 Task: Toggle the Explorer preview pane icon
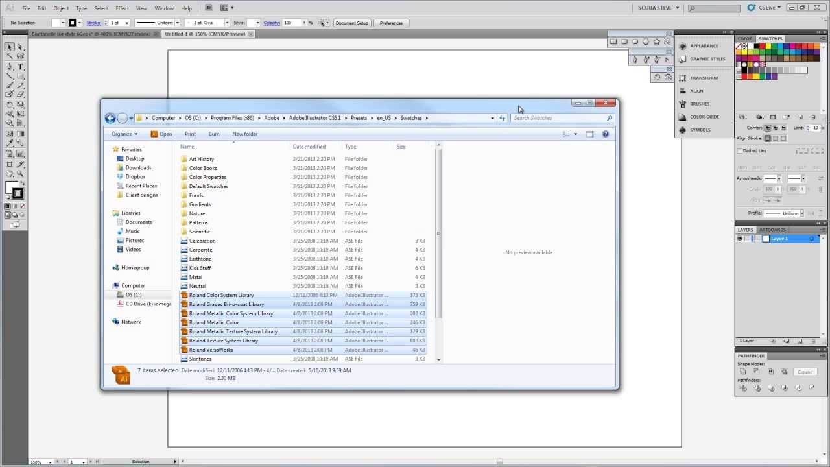click(589, 134)
